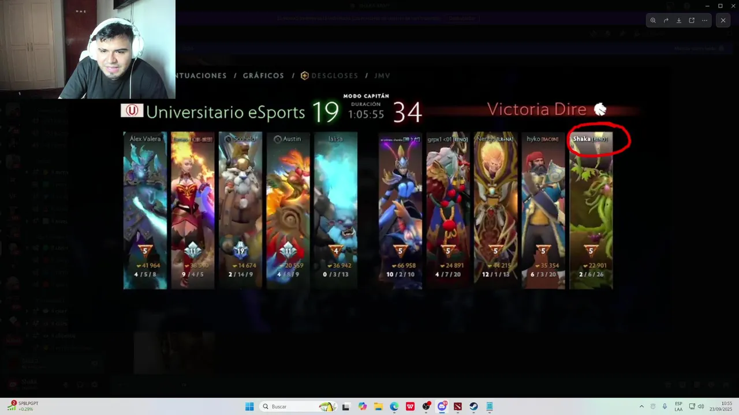This screenshot has width=739, height=415.
Task: Click the Radiant score 19
Action: (325, 112)
